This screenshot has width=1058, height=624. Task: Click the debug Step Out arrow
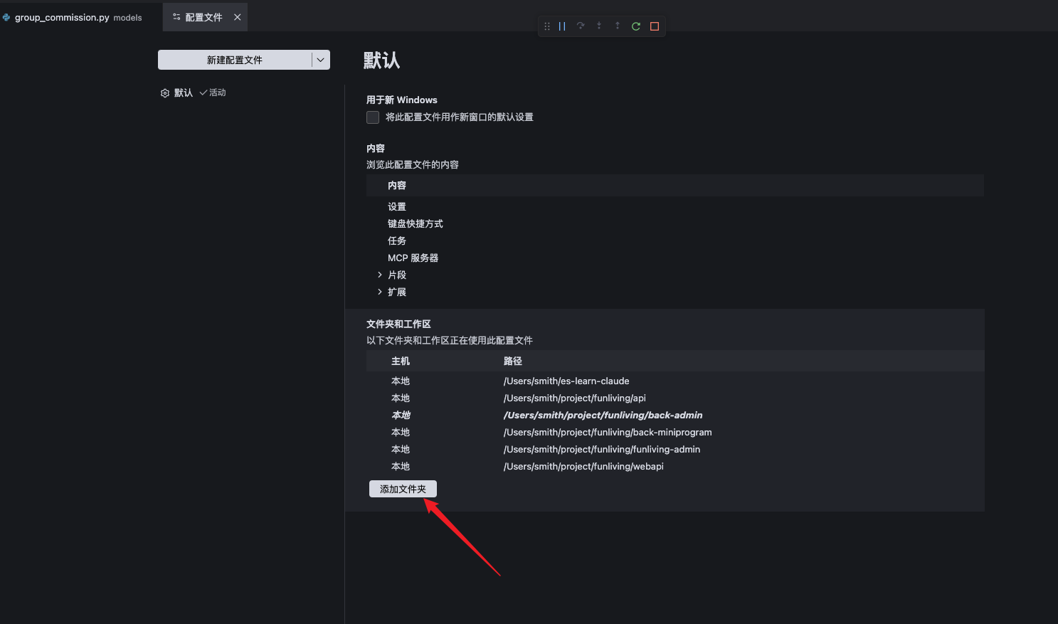(x=618, y=26)
